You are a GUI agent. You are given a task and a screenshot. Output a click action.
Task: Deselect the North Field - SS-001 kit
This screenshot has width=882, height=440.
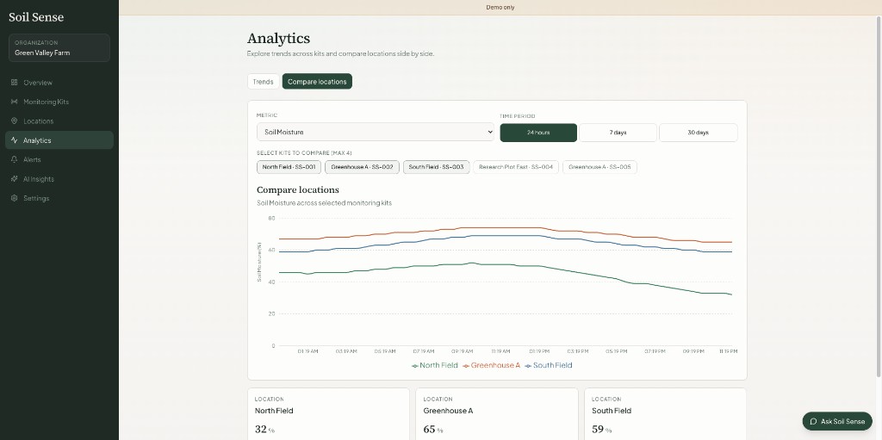click(289, 167)
